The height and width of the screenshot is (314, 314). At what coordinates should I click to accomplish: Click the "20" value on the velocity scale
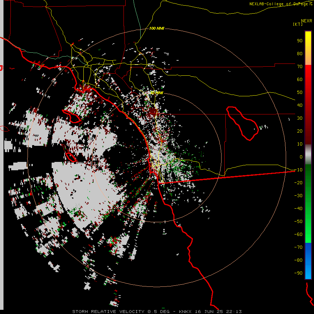pyautogui.click(x=300, y=131)
